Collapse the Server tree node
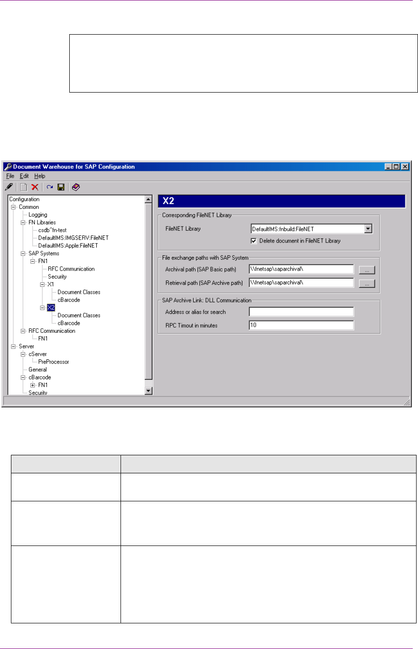Screen dimensions: 418x649 click(x=13, y=347)
